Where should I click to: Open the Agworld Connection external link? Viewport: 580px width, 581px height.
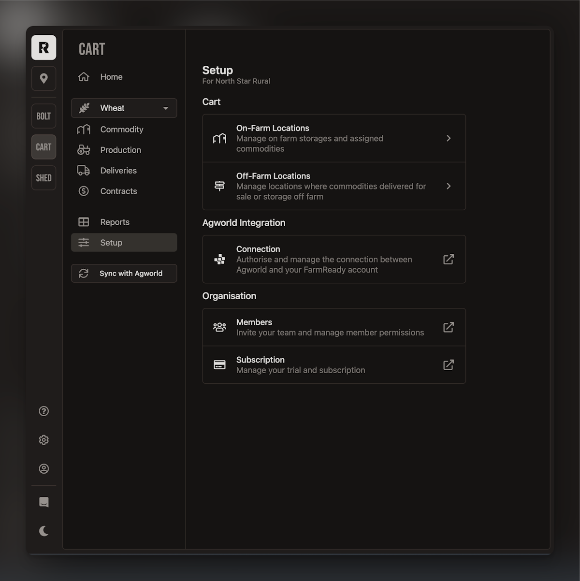(448, 259)
